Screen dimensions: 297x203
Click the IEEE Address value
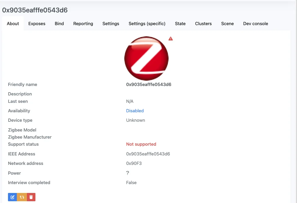click(x=148, y=154)
